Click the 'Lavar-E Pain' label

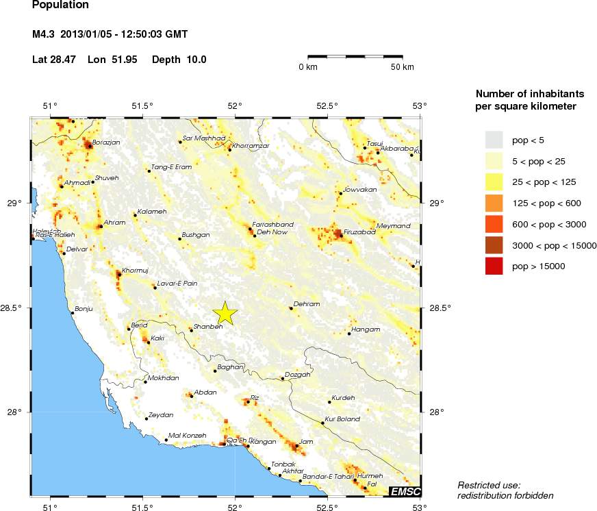pyautogui.click(x=177, y=283)
